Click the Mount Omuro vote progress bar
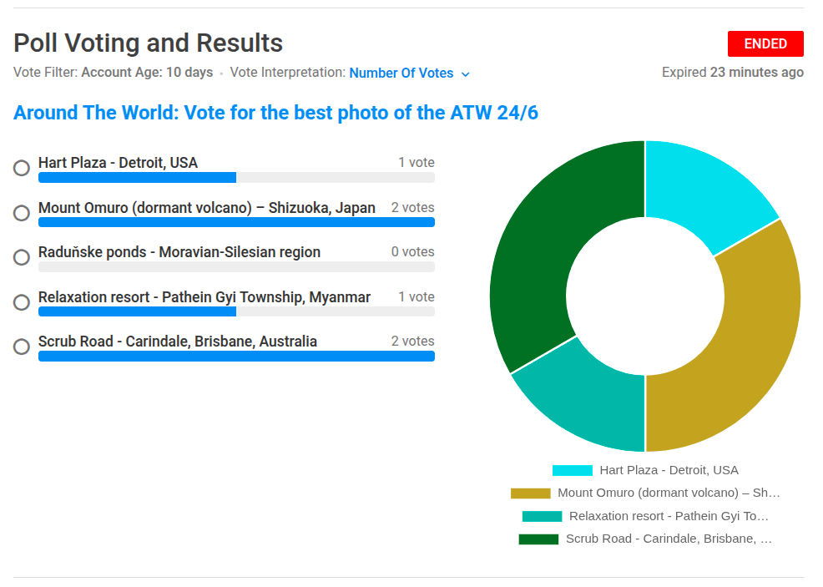 point(236,222)
